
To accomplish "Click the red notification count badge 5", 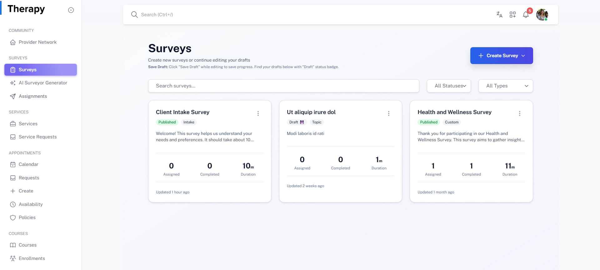I will [530, 11].
